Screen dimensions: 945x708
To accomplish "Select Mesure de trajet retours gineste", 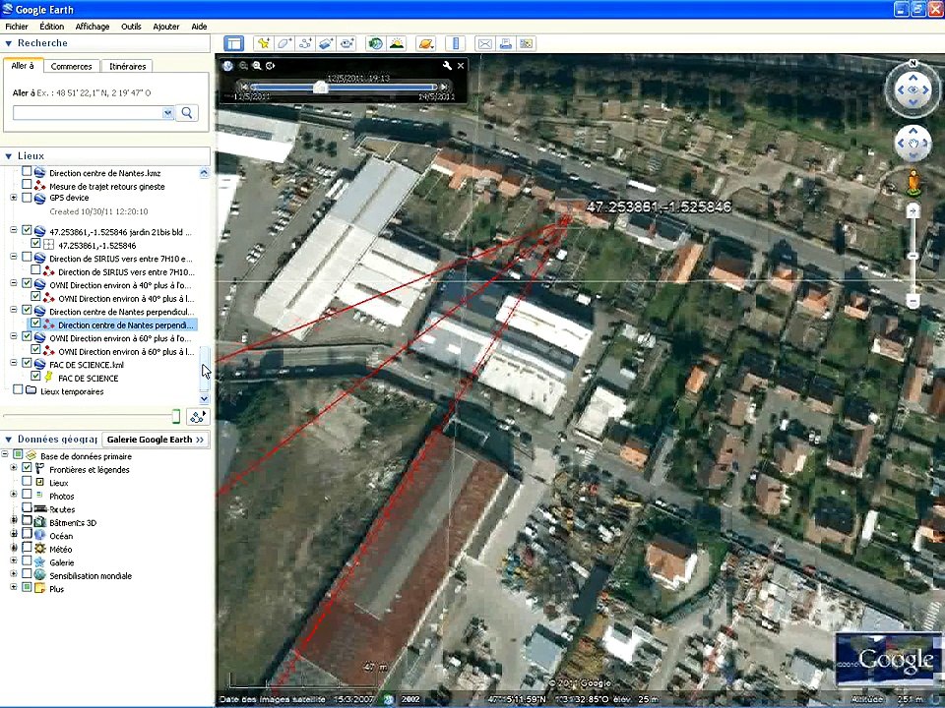I will pyautogui.click(x=106, y=187).
